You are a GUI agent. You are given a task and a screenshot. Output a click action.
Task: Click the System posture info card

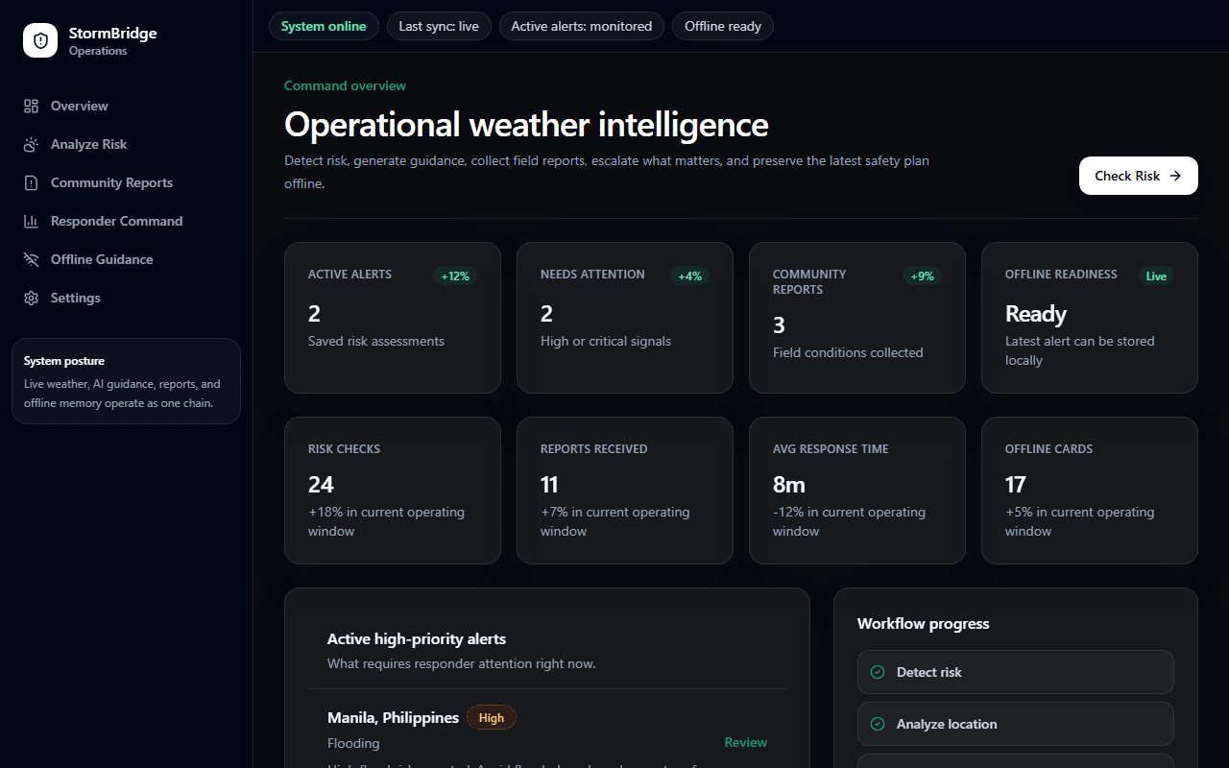[x=126, y=381]
